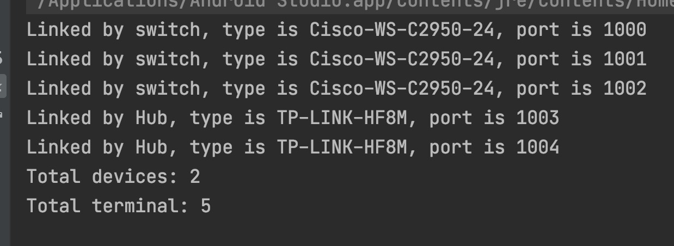Click TP-LINK-HF8M on the port 1004 line
Viewport: 674px width, 246px height.
[341, 147]
